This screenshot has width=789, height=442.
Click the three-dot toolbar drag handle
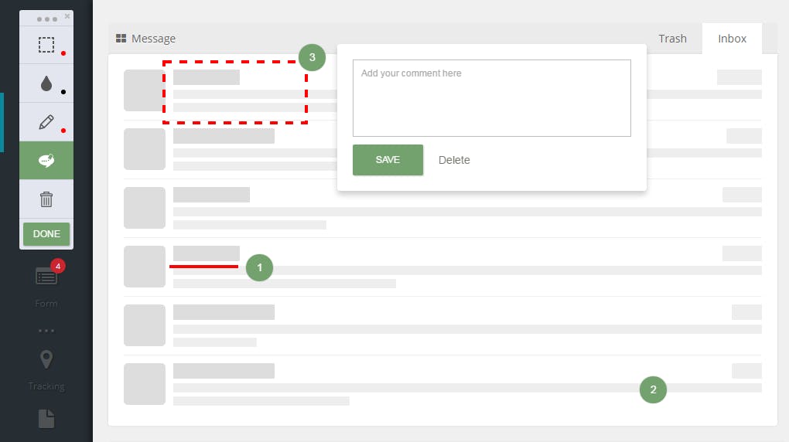point(46,19)
